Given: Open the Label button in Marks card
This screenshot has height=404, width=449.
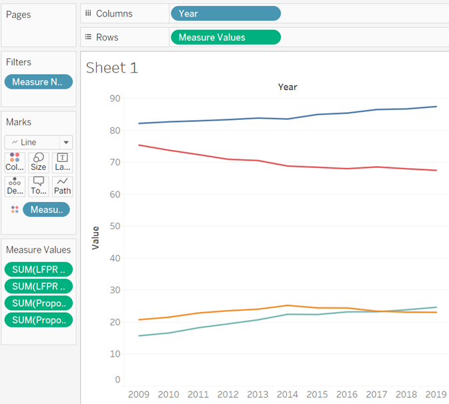Looking at the screenshot, I should click(x=62, y=162).
